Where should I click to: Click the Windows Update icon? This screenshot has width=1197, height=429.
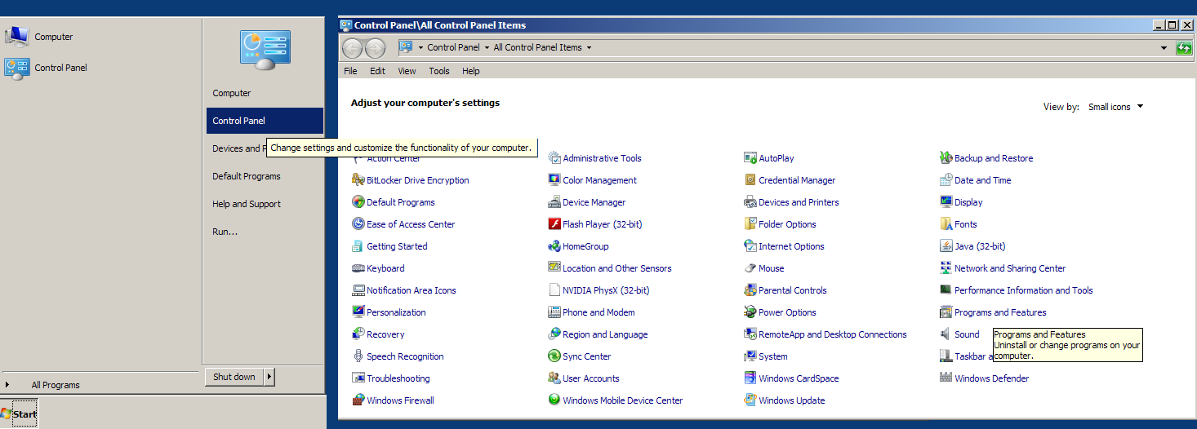pos(750,400)
